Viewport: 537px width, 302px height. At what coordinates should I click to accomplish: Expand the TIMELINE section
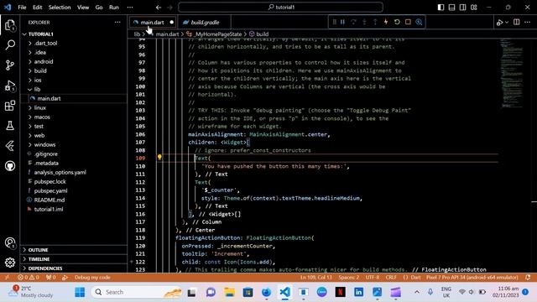(x=39, y=259)
